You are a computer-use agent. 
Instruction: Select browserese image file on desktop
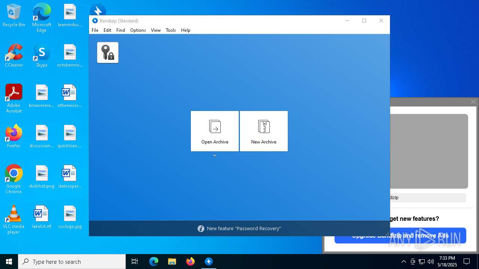42,96
